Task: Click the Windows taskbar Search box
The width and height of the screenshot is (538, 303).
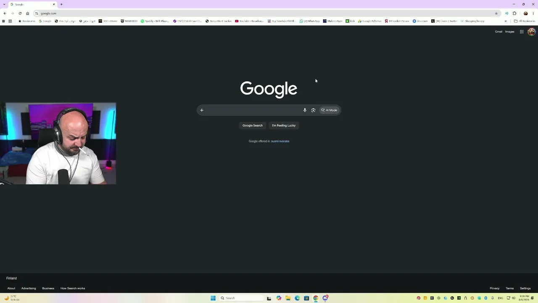Action: [x=241, y=298]
